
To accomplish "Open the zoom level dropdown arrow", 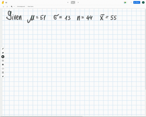I will click(x=14, y=7).
